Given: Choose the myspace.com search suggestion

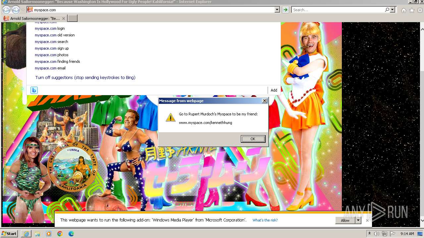Looking at the screenshot, I should [x=51, y=42].
